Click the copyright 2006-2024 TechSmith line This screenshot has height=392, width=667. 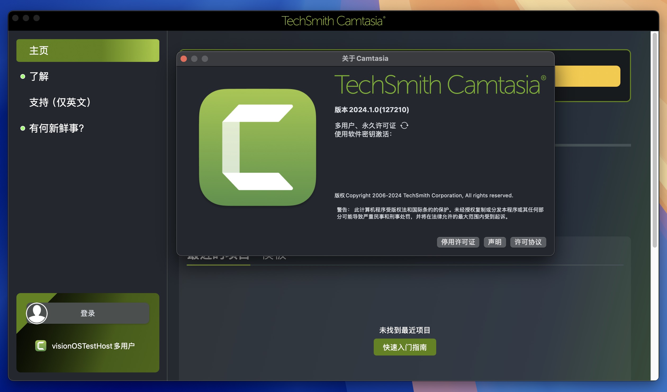(424, 195)
